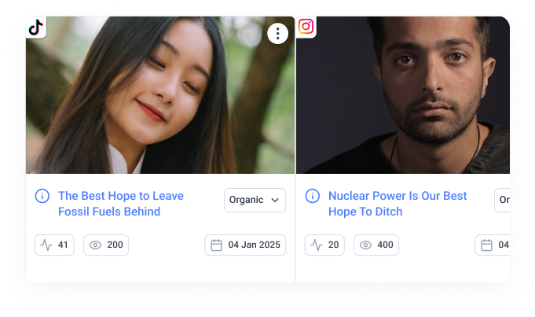Select the man's Instagram post thumbnail
535x317 pixels.
(x=403, y=95)
